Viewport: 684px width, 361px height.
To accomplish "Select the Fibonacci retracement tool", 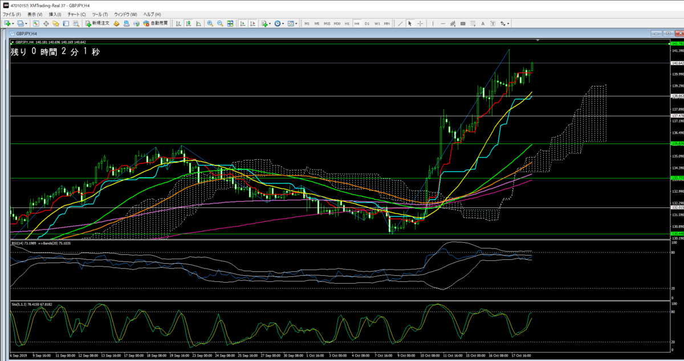I will pyautogui.click(x=473, y=23).
